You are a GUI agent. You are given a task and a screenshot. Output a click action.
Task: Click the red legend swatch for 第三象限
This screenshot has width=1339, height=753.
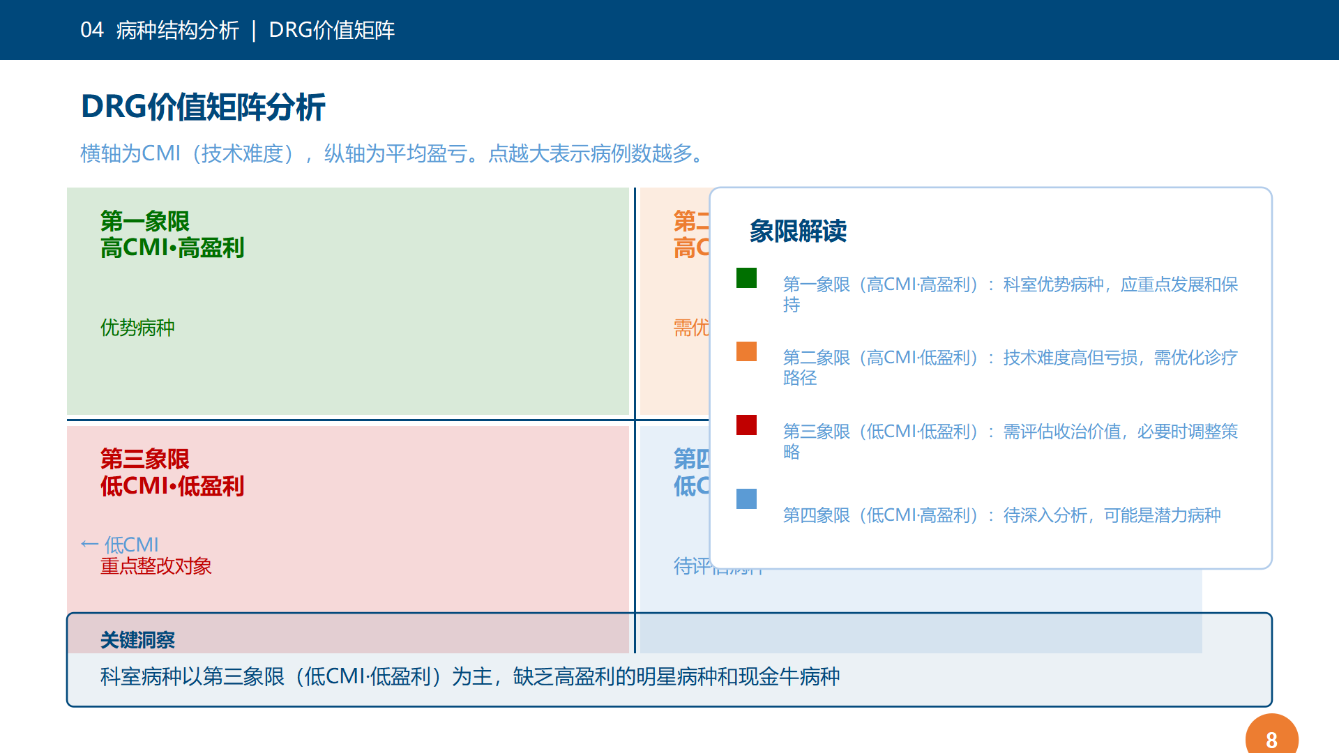[746, 425]
